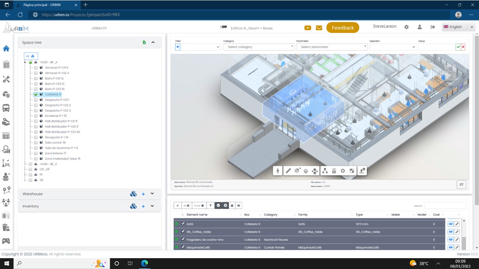Viewport: 479px width, 269px height.
Task: Open the settings gear beside SteveLarson
Action: pos(406,27)
